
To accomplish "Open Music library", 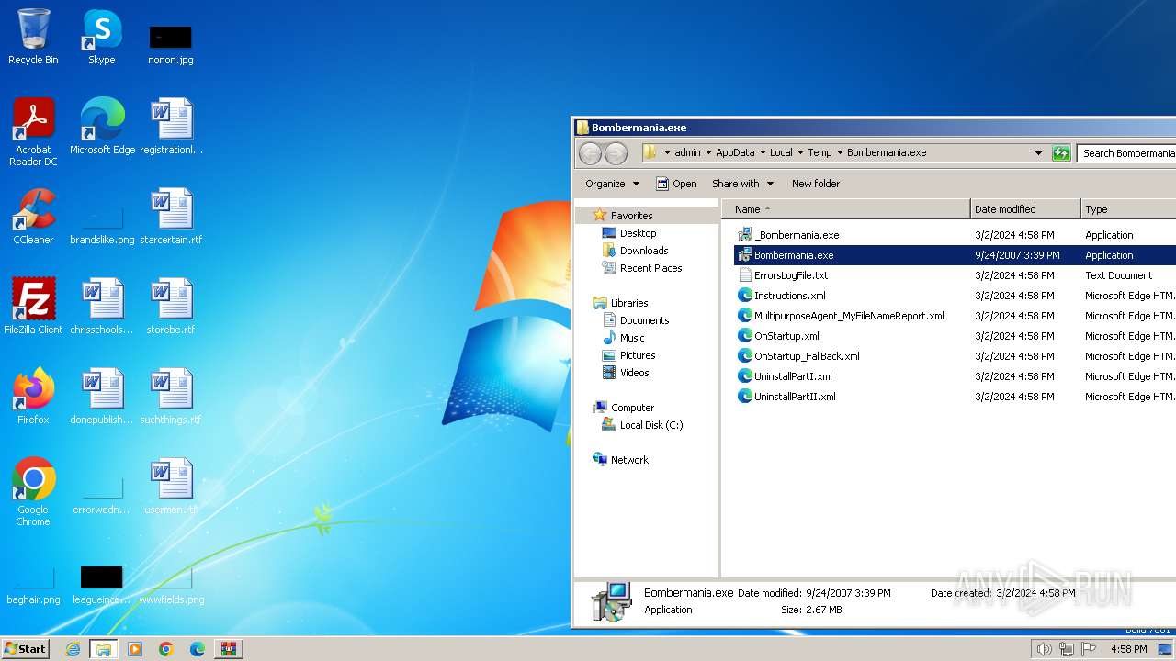I will [632, 338].
